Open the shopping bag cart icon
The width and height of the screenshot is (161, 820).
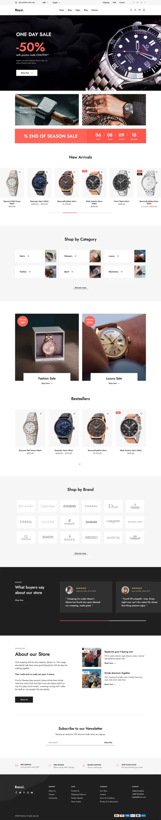click(x=144, y=10)
